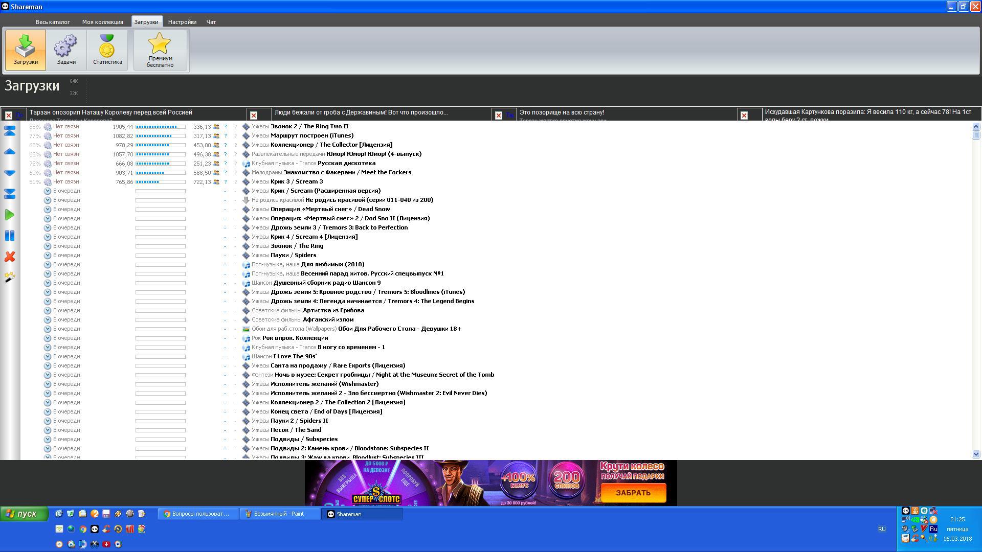Open Безымянный - Paint taskbar window
This screenshot has height=552, width=982.
(280, 514)
